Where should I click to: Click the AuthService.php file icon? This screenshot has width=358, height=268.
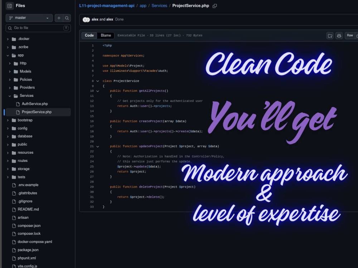pyautogui.click(x=18, y=104)
